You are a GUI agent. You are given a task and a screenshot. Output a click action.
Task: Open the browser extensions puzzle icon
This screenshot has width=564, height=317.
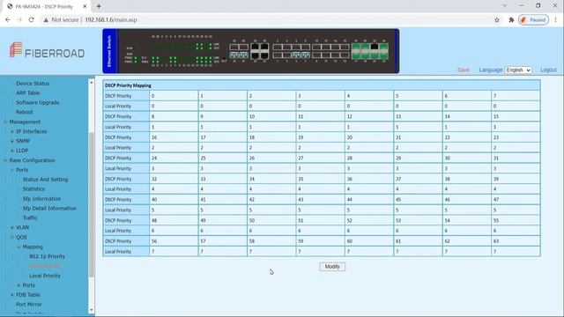[x=511, y=19]
